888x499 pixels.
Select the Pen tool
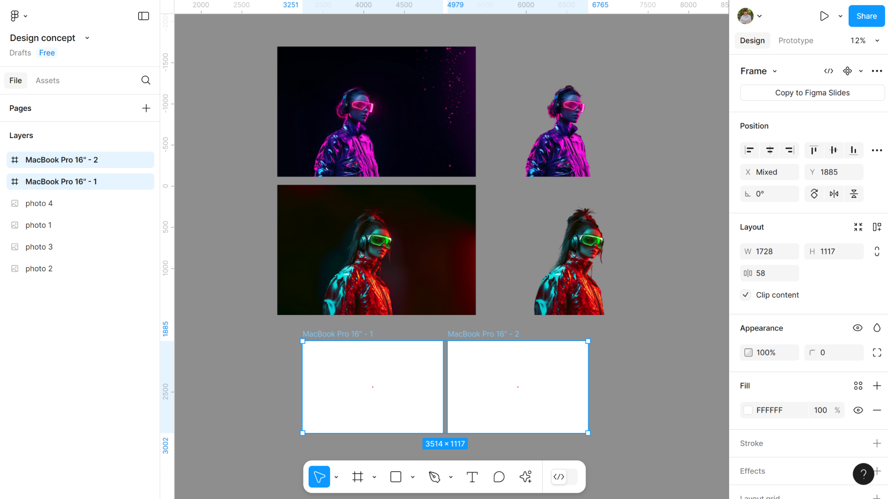coord(435,477)
